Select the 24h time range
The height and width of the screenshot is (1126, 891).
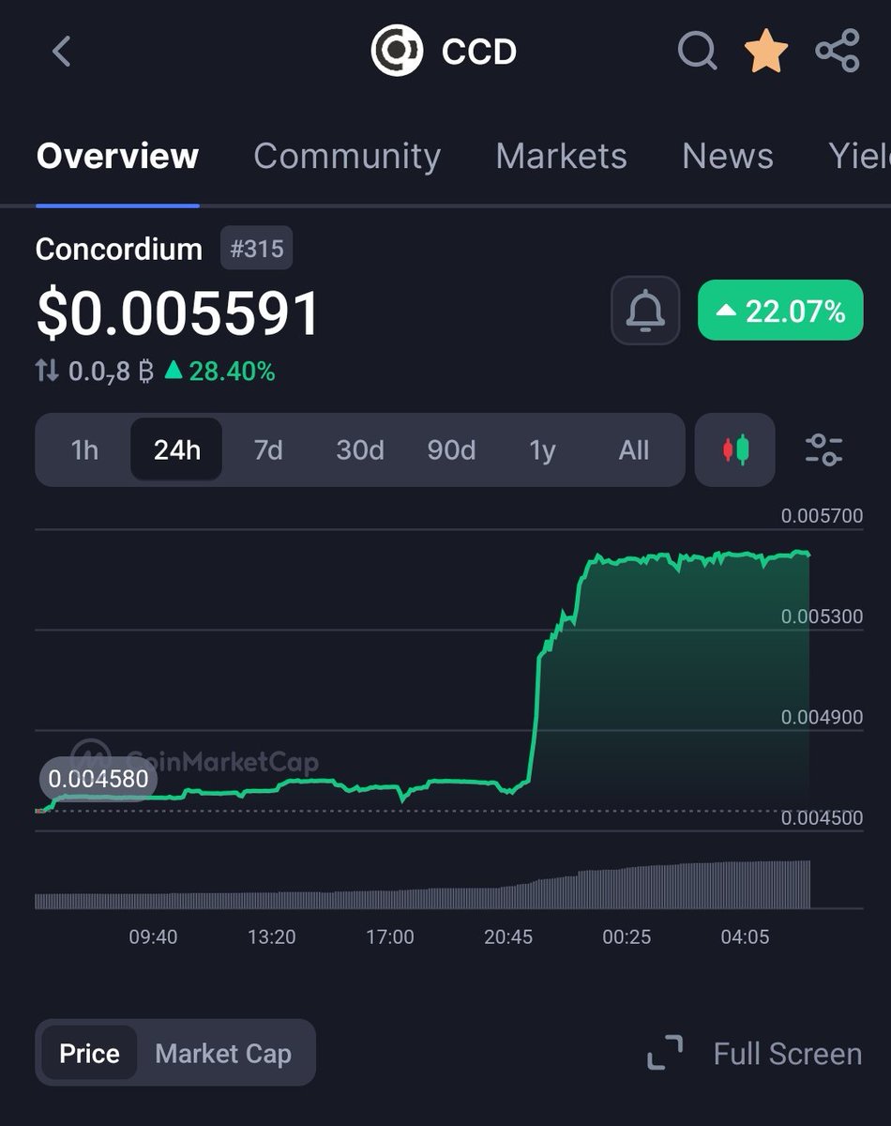pos(176,450)
